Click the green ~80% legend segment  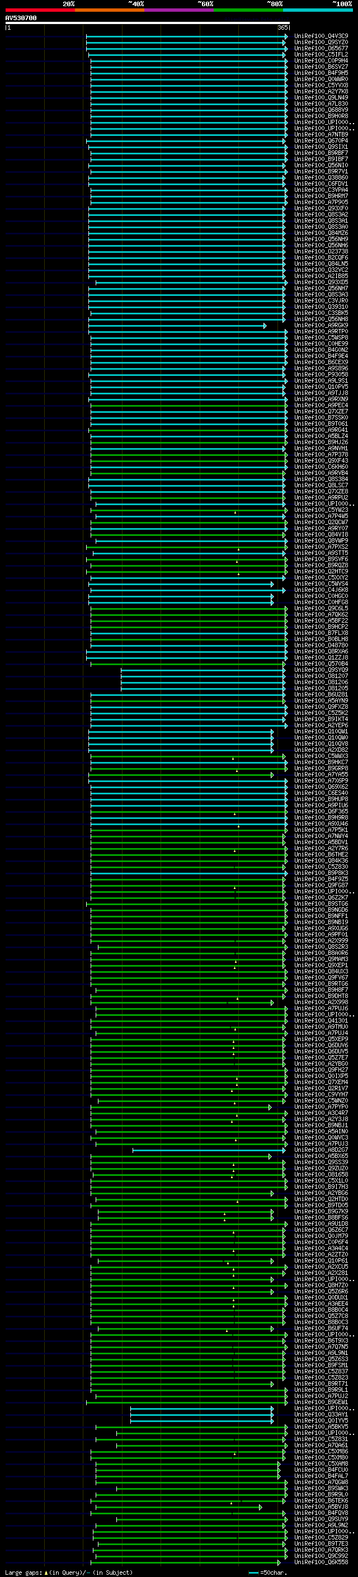tap(248, 10)
